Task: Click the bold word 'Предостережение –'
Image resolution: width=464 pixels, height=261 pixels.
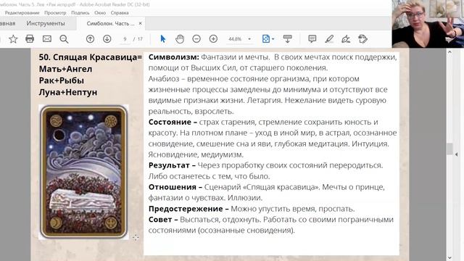Action: pos(188,209)
